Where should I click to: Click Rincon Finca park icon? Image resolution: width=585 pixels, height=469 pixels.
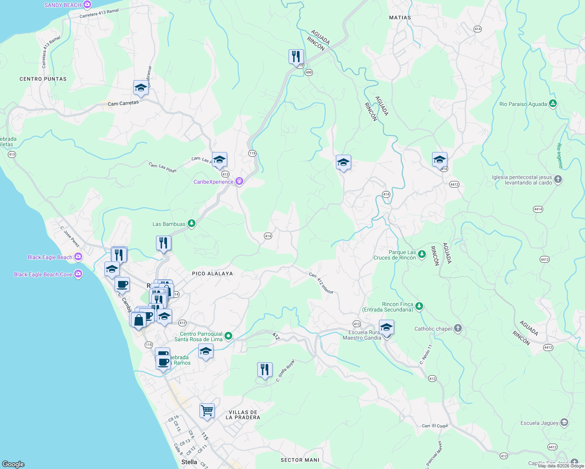pyautogui.click(x=419, y=306)
